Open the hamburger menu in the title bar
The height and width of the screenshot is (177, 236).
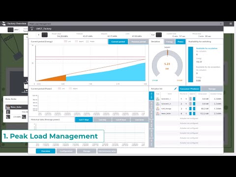(231, 24)
